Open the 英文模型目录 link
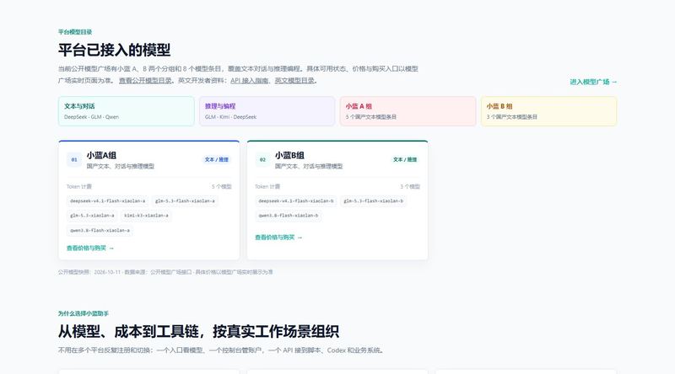Screen dimensions: 675x374 pos(294,80)
